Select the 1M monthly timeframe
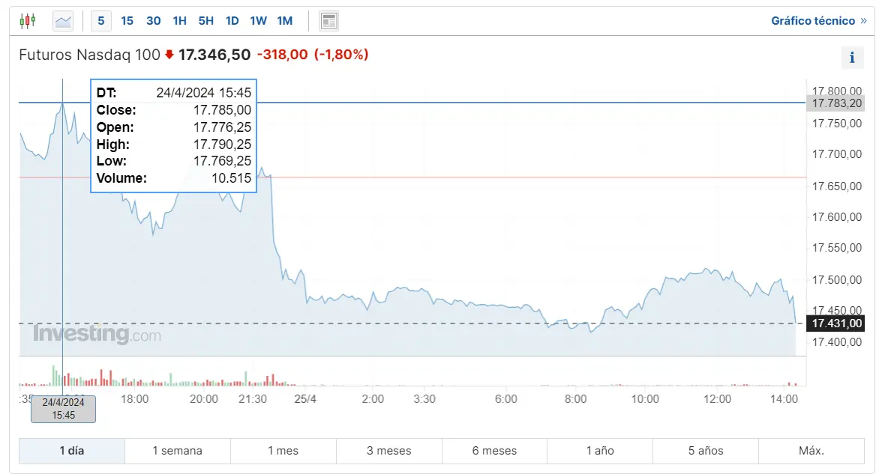This screenshot has width=882, height=474. (285, 21)
